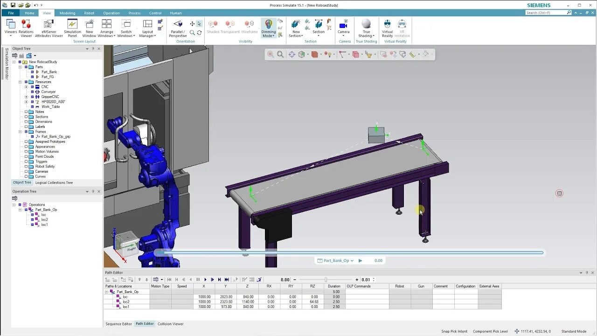
Task: Click the pan/center view icon in viewport toolbar
Action: click(x=292, y=55)
